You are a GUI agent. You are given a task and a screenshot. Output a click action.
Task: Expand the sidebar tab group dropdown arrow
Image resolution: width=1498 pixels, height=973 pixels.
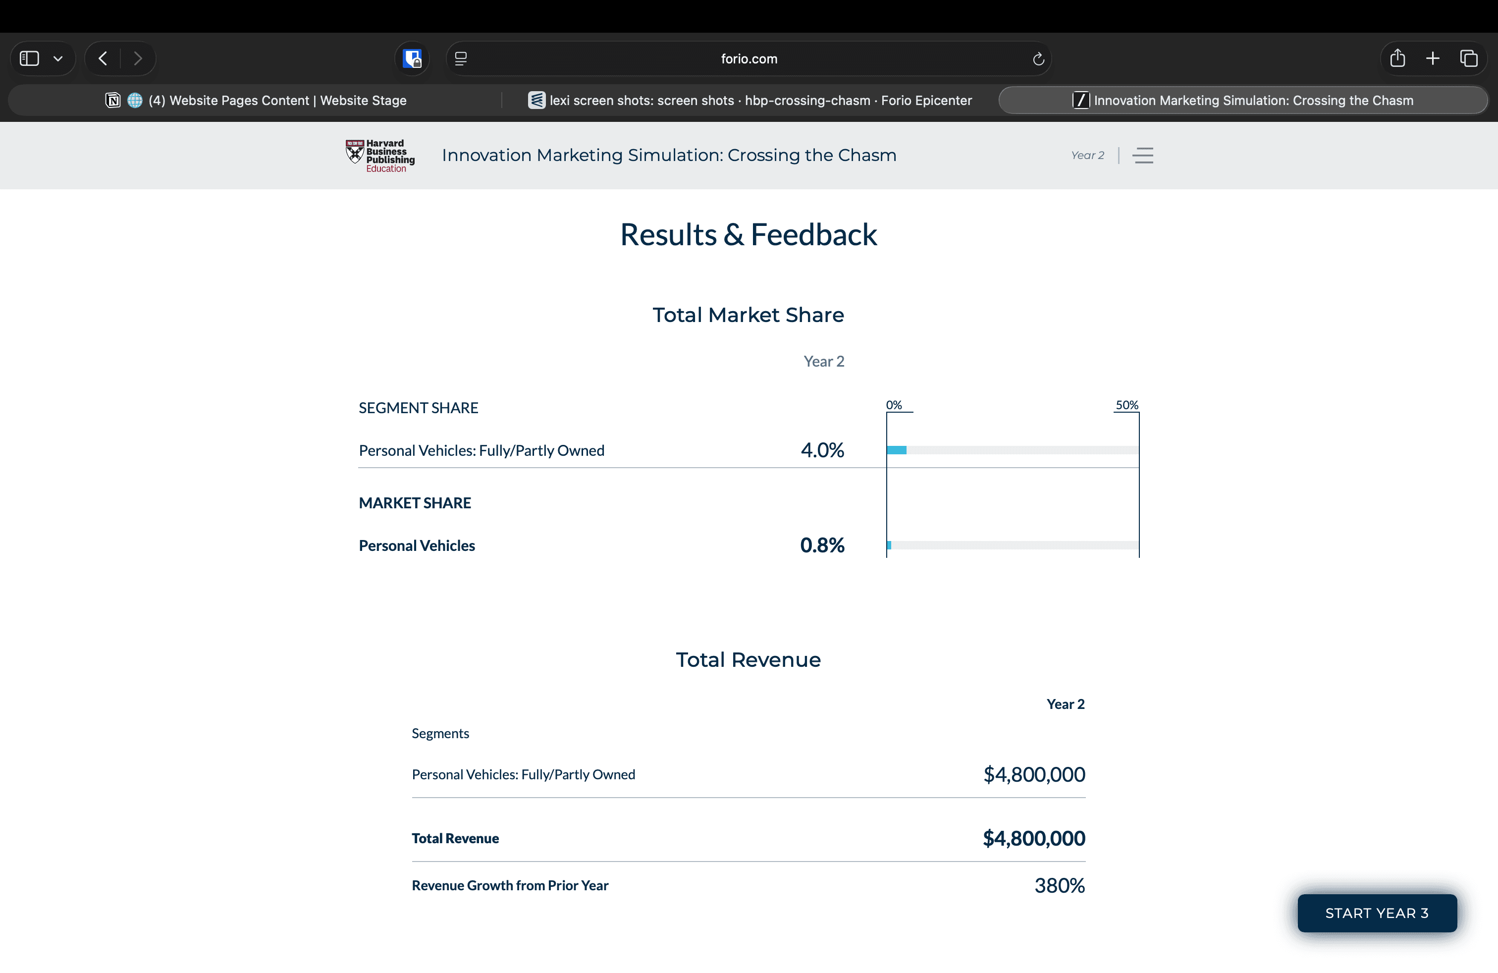(x=58, y=58)
